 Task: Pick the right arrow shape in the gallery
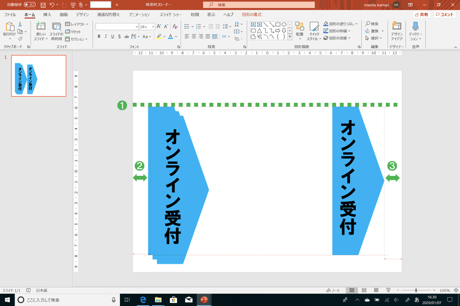point(278,30)
